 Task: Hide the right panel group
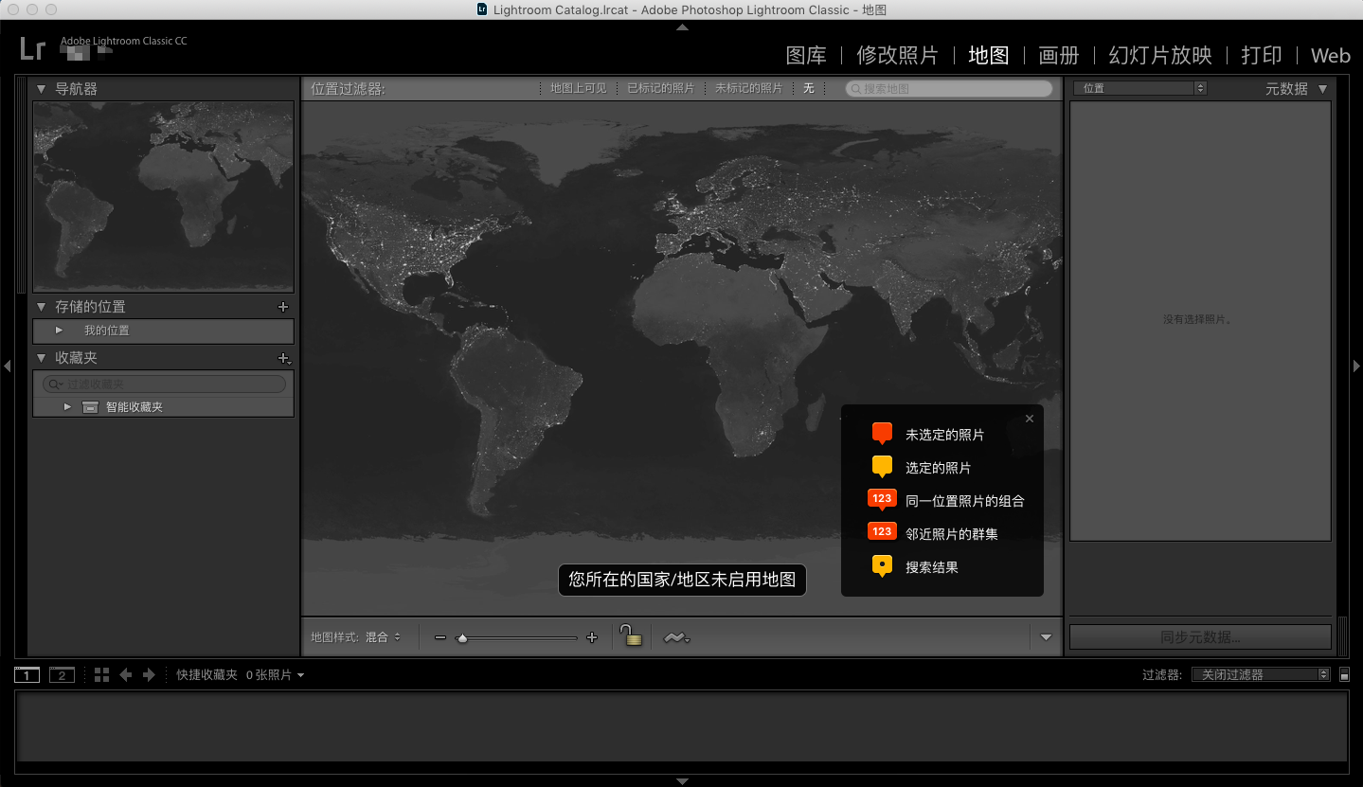pyautogui.click(x=1356, y=366)
